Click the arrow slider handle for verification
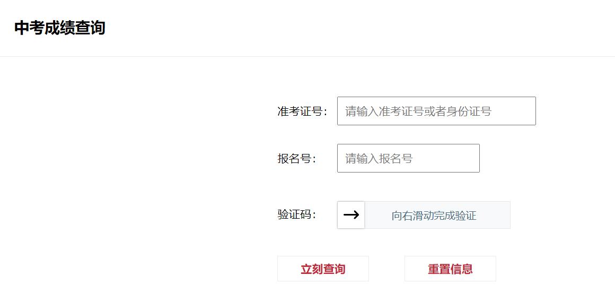 pyautogui.click(x=351, y=215)
